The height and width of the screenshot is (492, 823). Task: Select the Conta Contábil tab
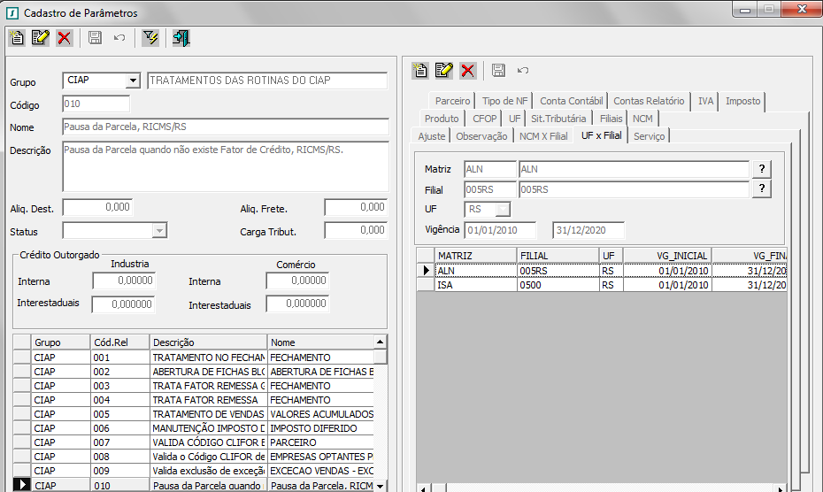(571, 101)
